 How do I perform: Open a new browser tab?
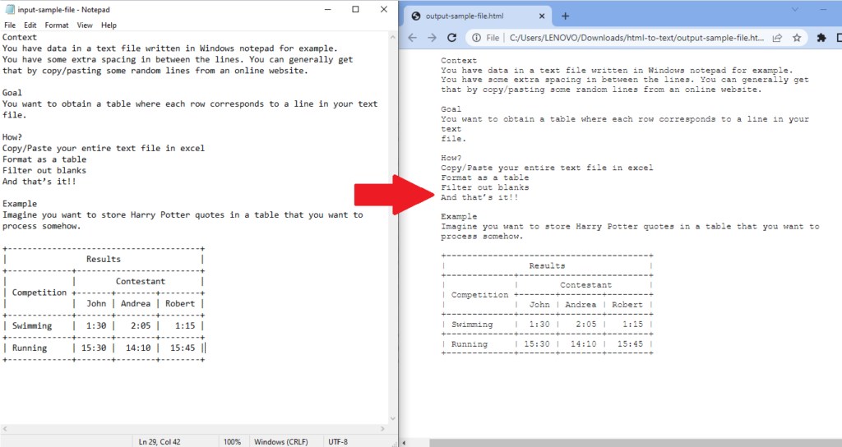coord(565,16)
